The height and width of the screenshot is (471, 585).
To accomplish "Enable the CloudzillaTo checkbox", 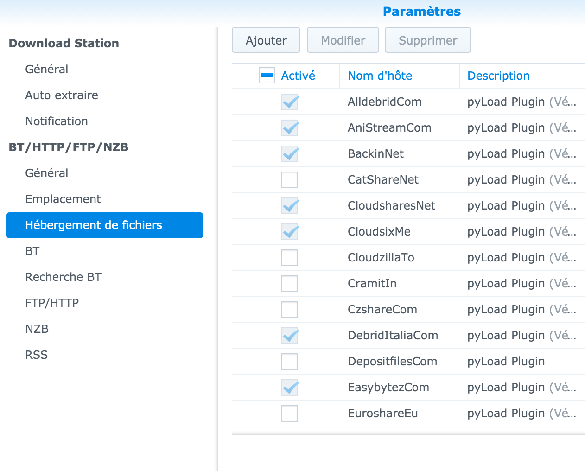I will click(x=289, y=258).
